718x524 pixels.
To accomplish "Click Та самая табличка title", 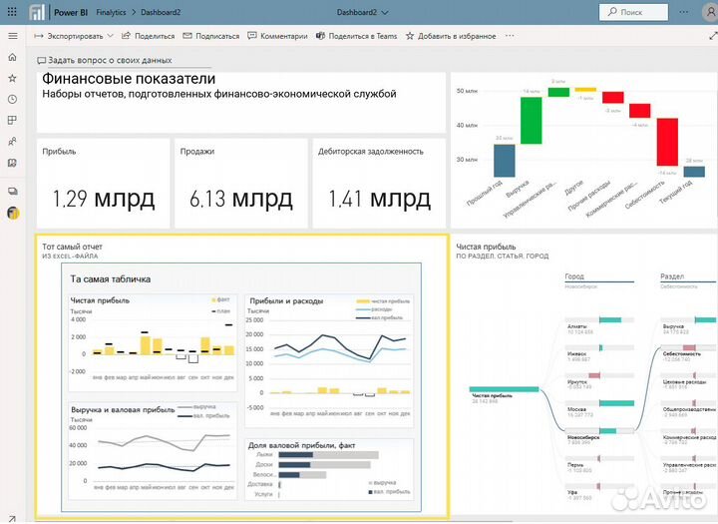I will 111,279.
